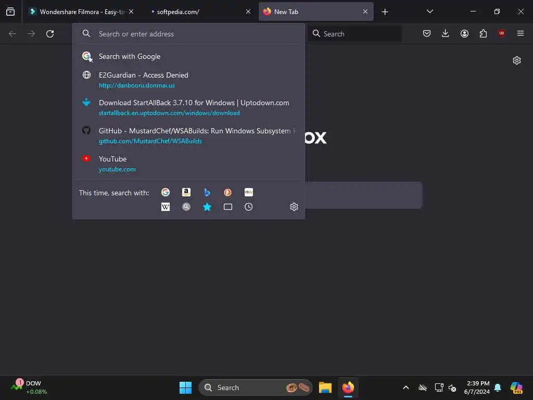Click the toolbar Search box
533x400 pixels.
coord(354,34)
